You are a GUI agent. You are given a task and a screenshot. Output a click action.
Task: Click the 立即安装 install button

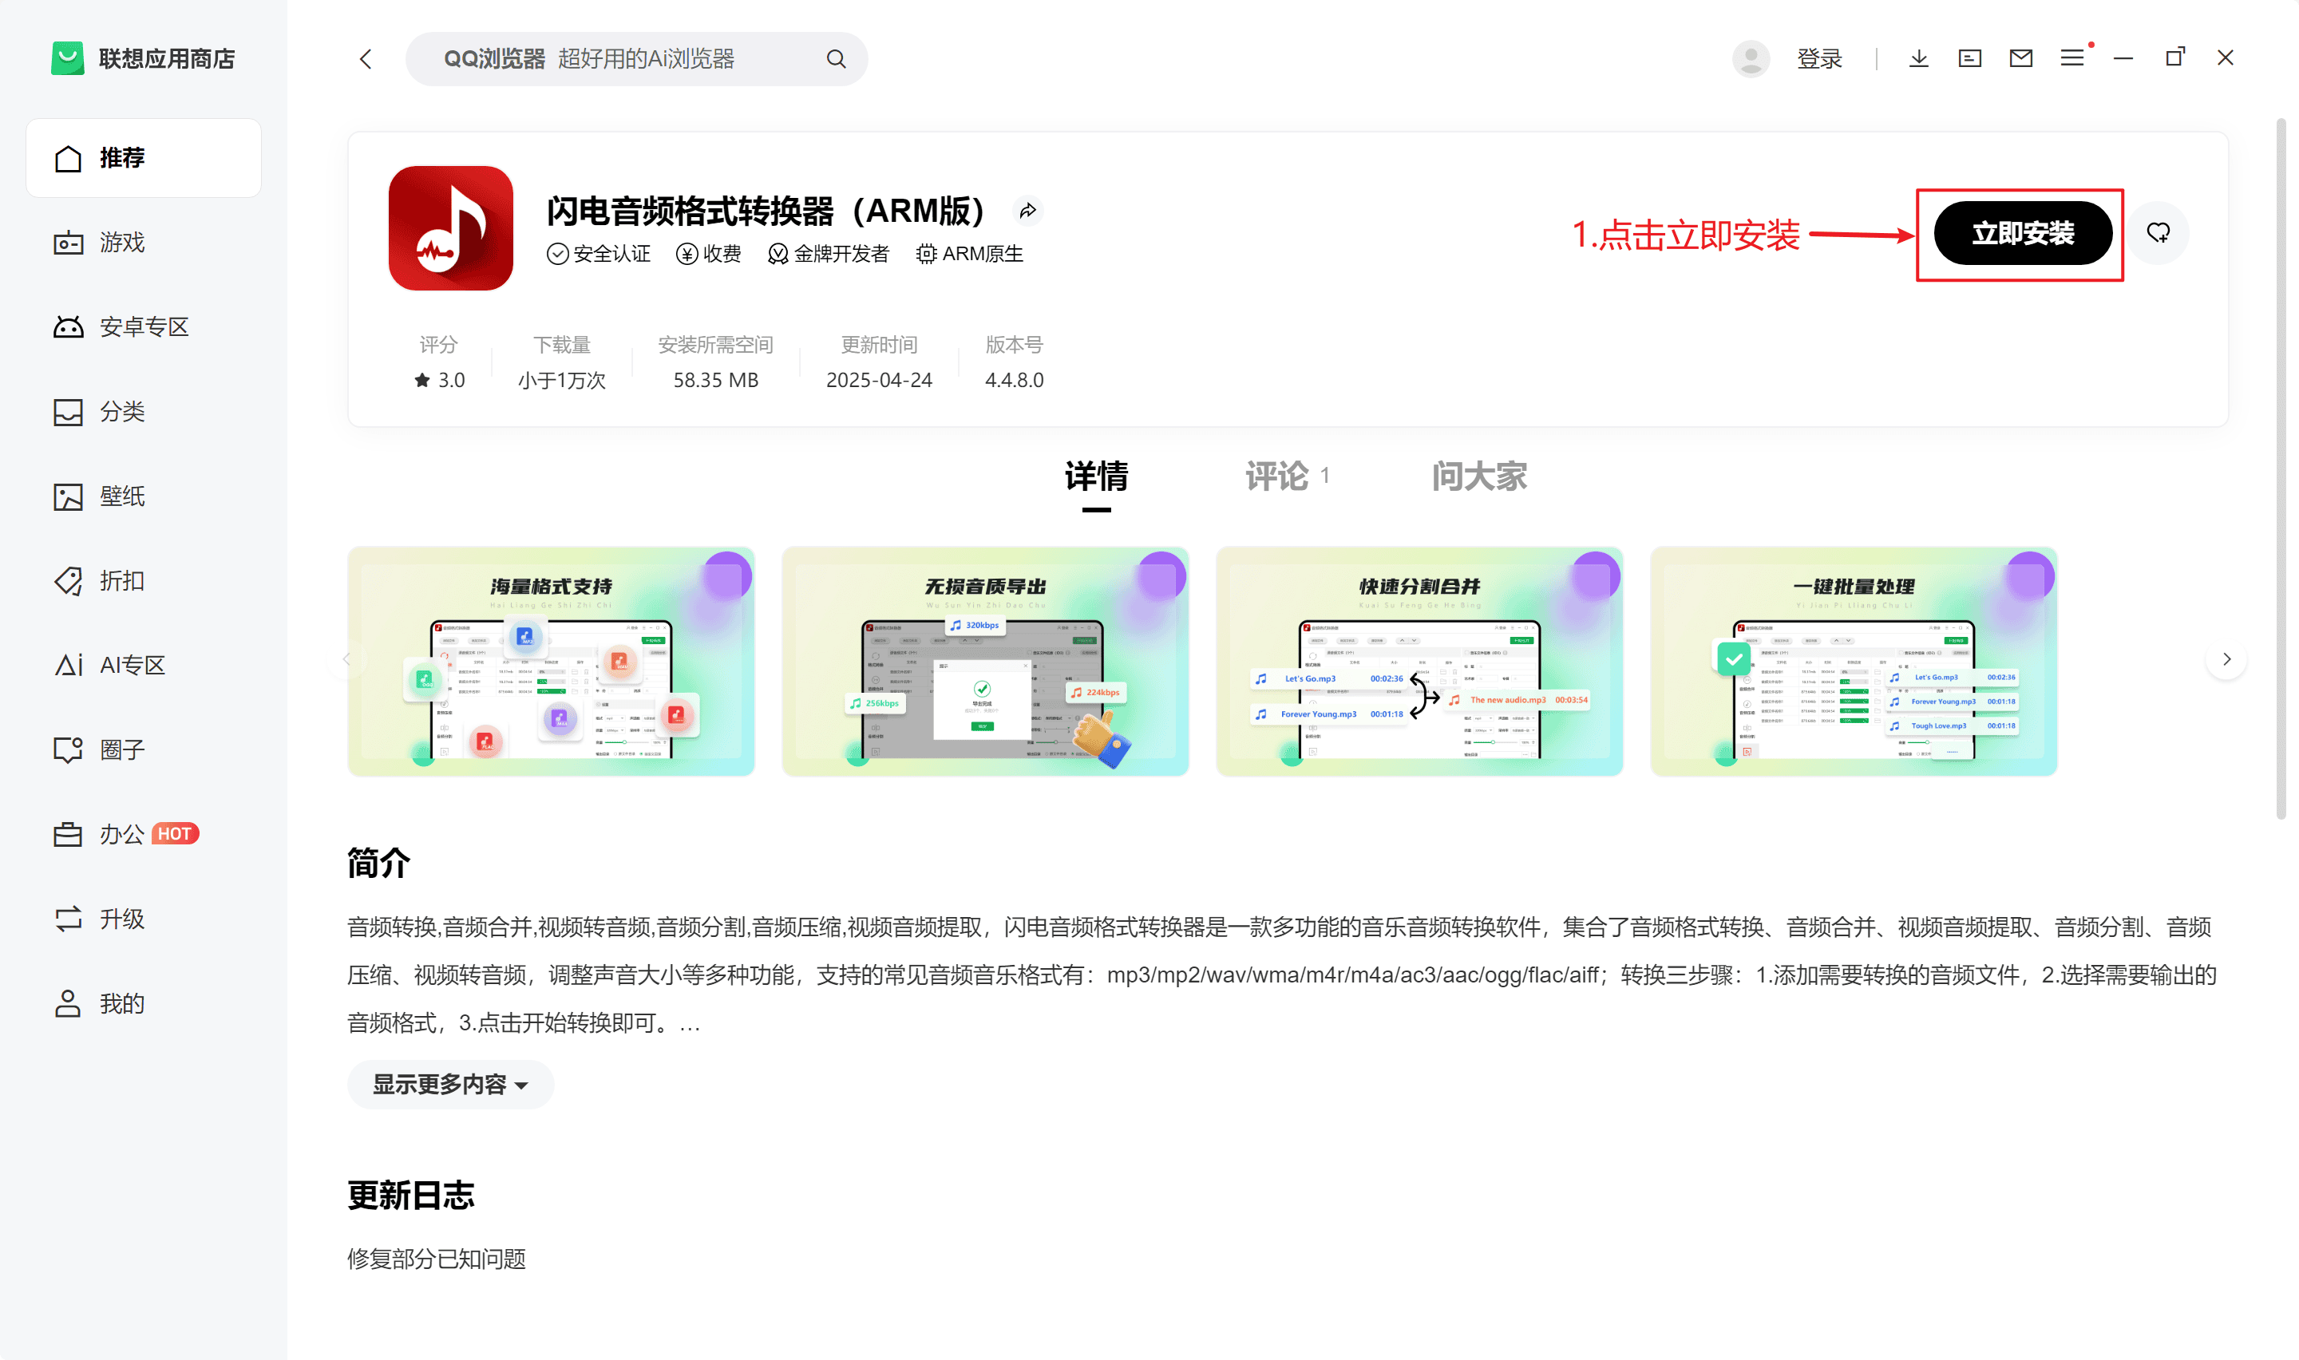(2022, 234)
